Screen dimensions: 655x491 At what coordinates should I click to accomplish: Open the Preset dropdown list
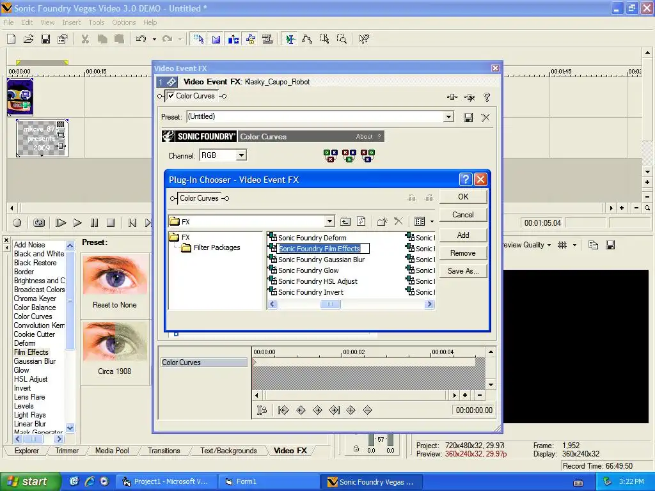[x=448, y=117]
